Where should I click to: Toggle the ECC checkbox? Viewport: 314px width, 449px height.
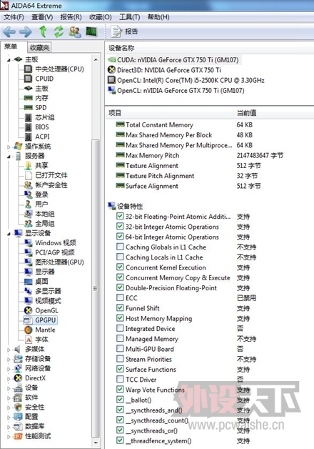pyautogui.click(x=120, y=297)
